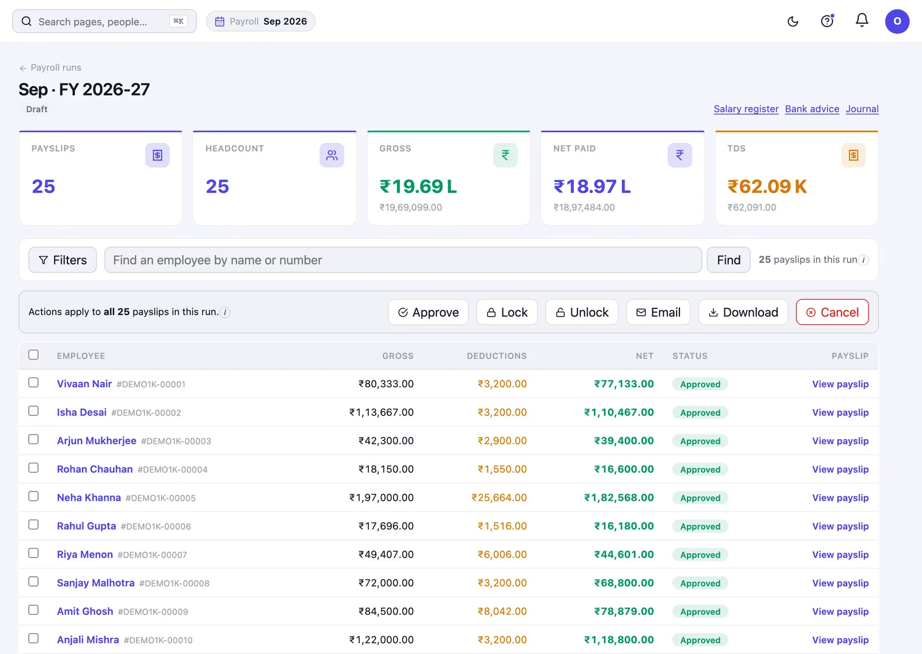Email payslips to employees

point(658,312)
